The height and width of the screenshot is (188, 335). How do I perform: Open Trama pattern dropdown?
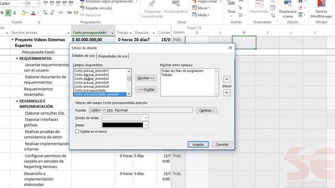tap(146, 125)
